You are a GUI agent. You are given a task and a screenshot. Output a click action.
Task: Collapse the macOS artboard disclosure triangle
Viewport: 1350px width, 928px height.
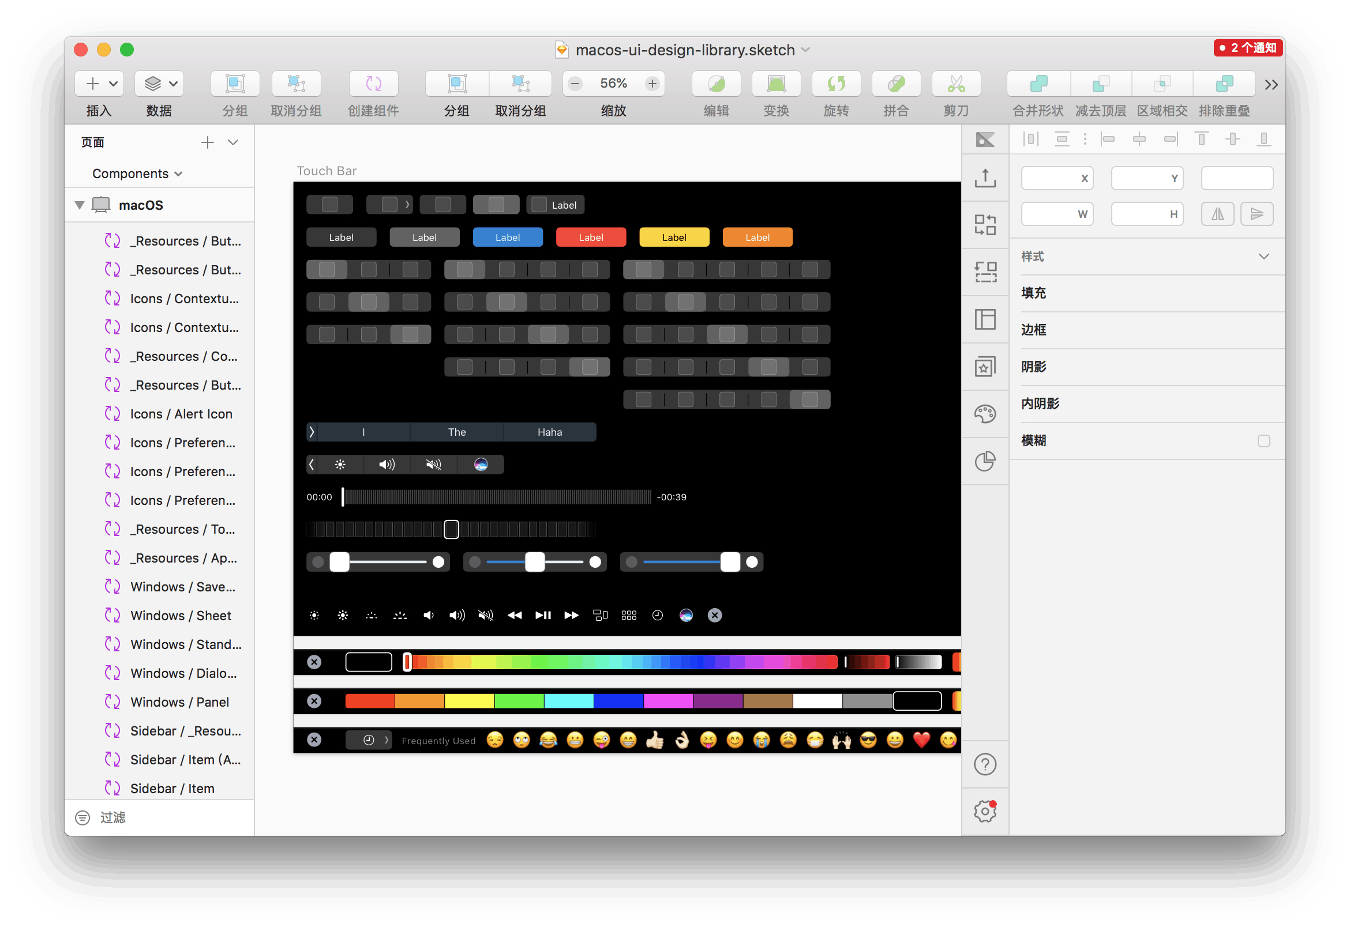[x=80, y=205]
